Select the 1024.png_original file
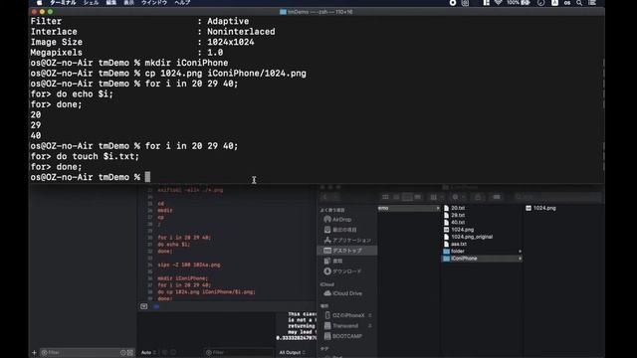Screen dimensions: 637x358 468,237
